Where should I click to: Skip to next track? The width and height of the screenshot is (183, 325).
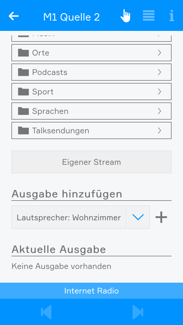[x=138, y=312]
